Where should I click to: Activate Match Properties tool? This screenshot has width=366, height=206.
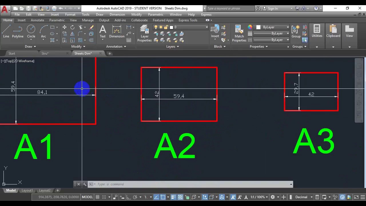coord(239,33)
